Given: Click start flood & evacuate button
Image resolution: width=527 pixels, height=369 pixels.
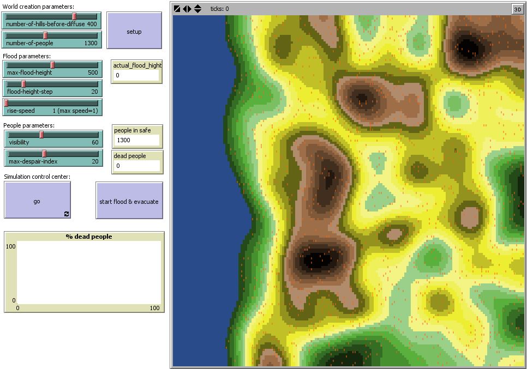Looking at the screenshot, I should click(x=129, y=201).
